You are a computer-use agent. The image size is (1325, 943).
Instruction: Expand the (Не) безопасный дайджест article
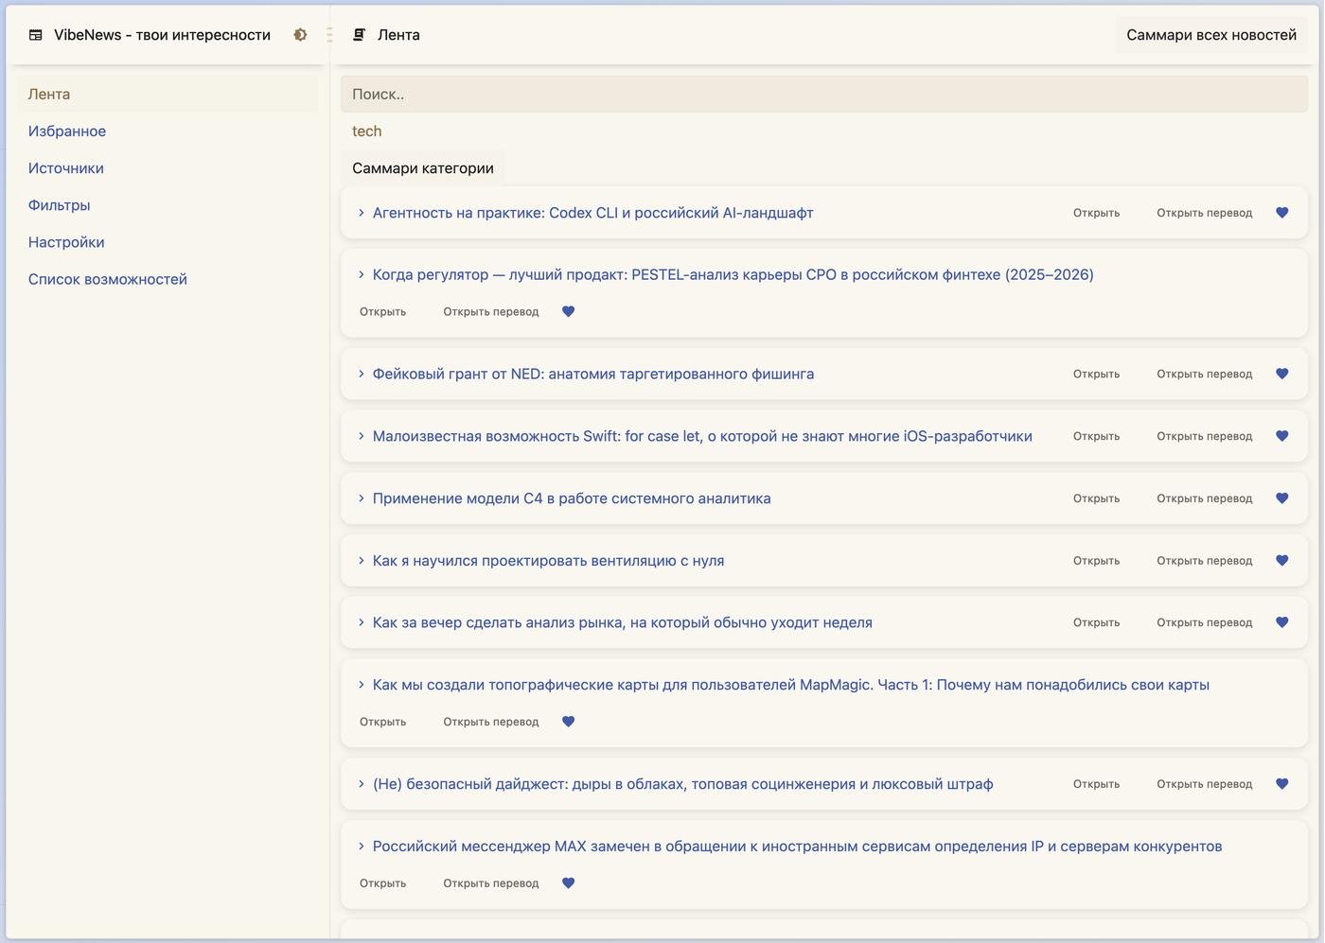coord(361,784)
